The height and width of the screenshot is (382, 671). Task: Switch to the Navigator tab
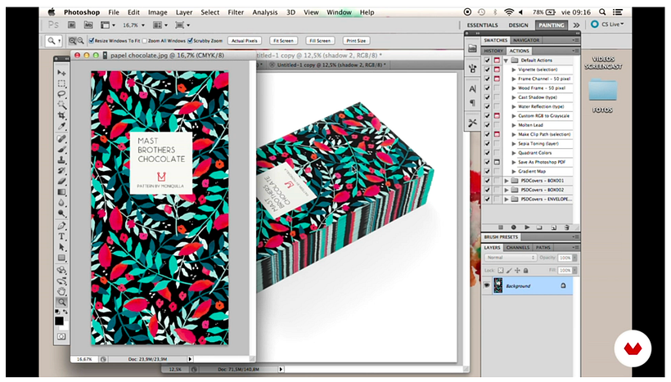526,40
